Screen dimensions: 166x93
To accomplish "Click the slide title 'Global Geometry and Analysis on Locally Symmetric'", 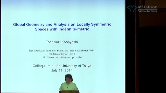I will pos(62,25).
